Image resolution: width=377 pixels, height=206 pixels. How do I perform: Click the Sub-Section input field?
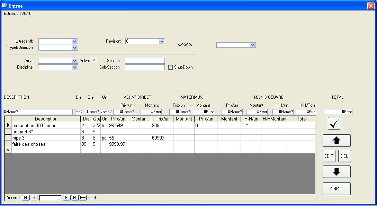(x=145, y=67)
